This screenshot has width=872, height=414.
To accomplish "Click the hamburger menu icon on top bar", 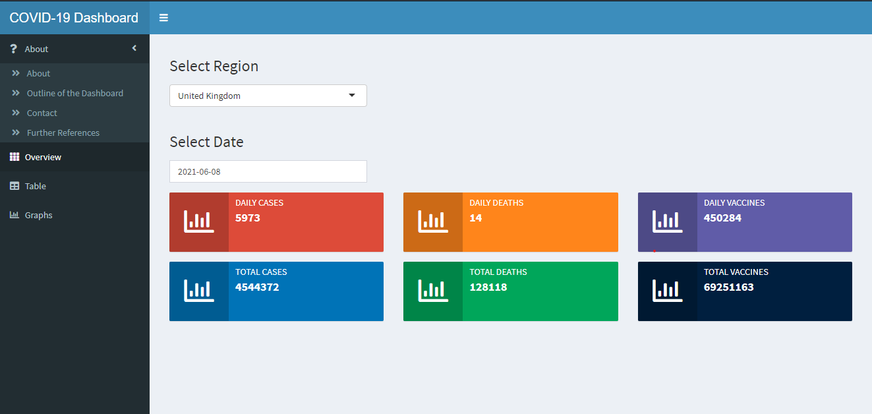I will [x=163, y=18].
